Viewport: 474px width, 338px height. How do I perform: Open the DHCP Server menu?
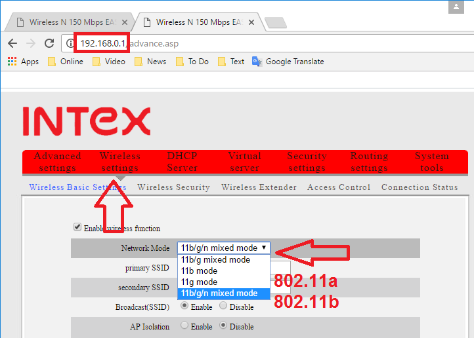pos(183,162)
